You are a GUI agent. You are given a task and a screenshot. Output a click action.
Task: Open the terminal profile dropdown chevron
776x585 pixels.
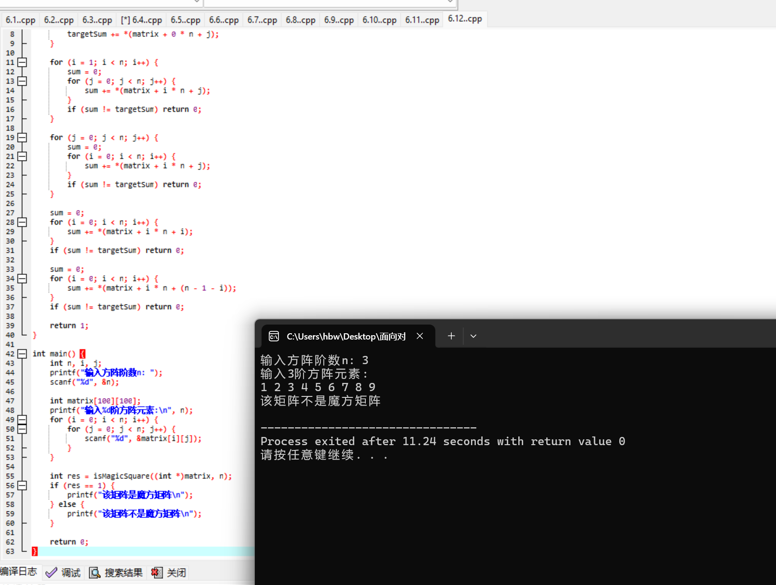pos(473,336)
